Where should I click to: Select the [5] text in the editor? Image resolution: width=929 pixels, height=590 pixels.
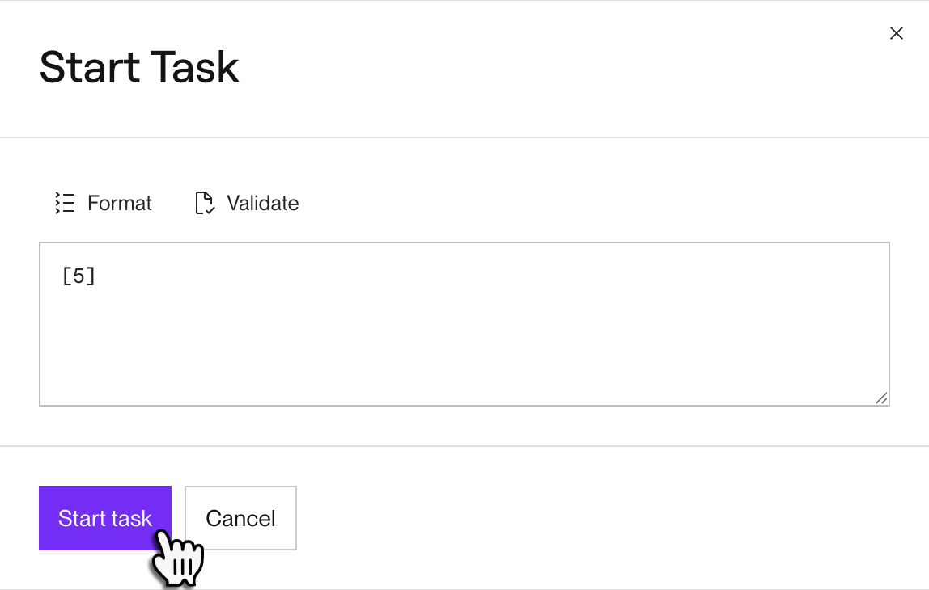click(78, 275)
